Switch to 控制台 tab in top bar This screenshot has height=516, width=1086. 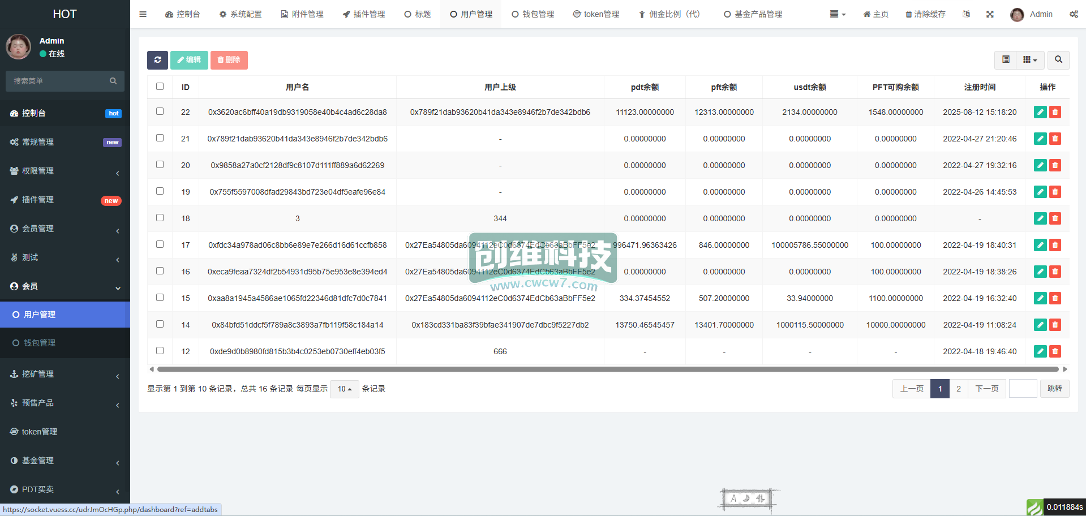pyautogui.click(x=182, y=14)
